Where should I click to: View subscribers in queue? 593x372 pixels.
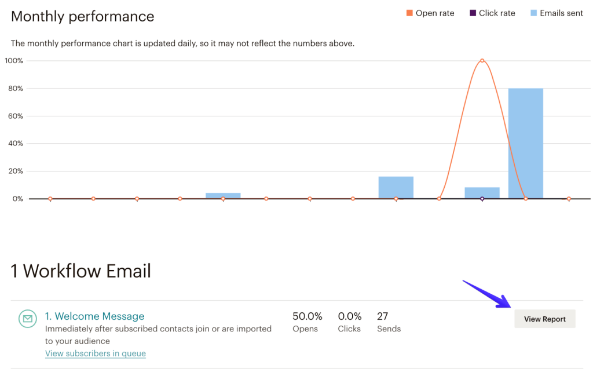95,353
